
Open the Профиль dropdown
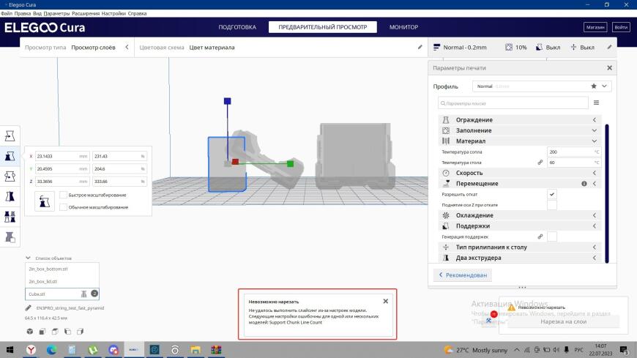(x=542, y=86)
